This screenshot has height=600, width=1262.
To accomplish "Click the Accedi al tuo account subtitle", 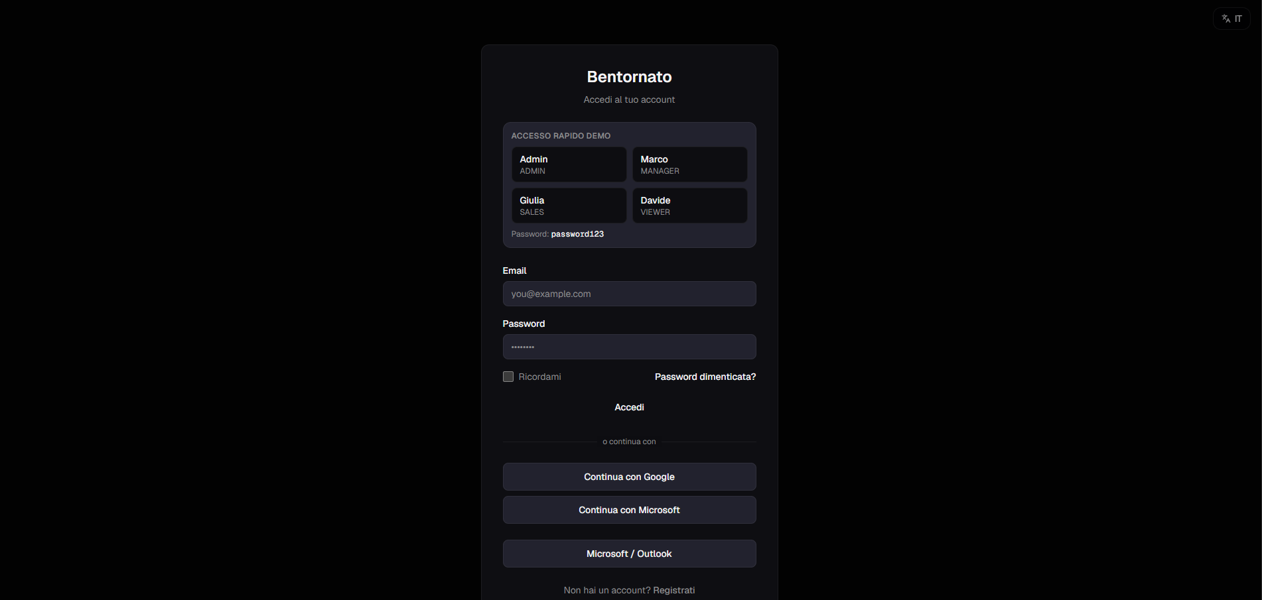I will click(x=629, y=99).
